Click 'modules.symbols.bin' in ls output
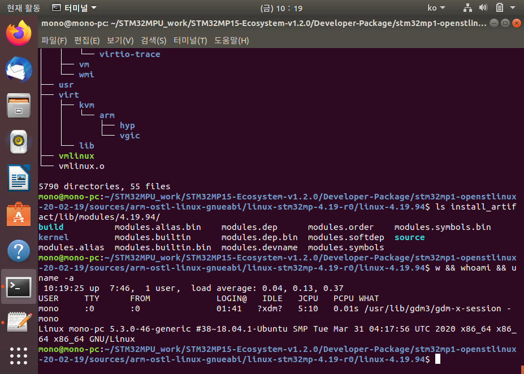This screenshot has height=374, width=524. (x=443, y=227)
